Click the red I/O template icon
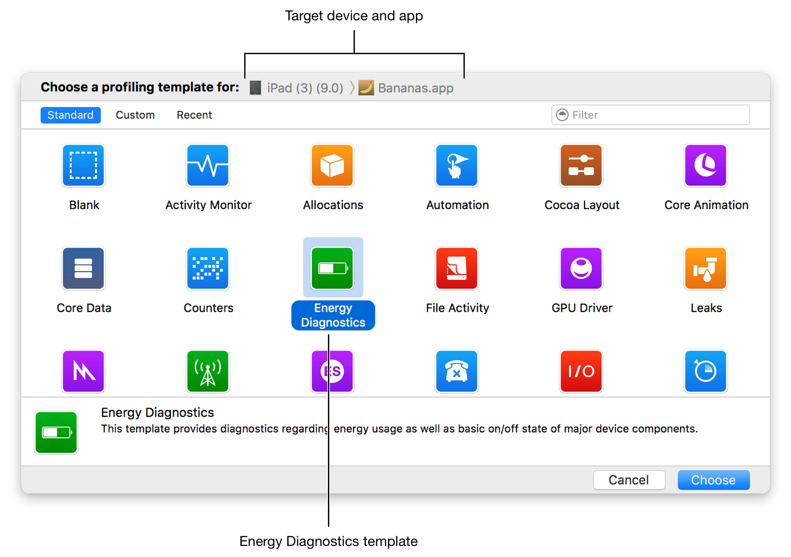This screenshot has height=557, width=791. coord(581,371)
